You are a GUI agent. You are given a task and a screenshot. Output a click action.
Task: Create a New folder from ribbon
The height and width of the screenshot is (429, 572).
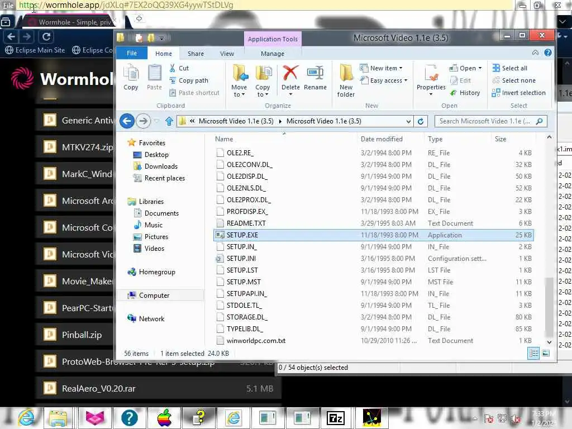(346, 81)
